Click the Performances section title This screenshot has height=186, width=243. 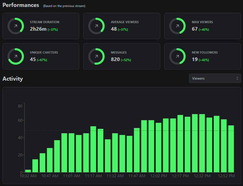pyautogui.click(x=21, y=5)
